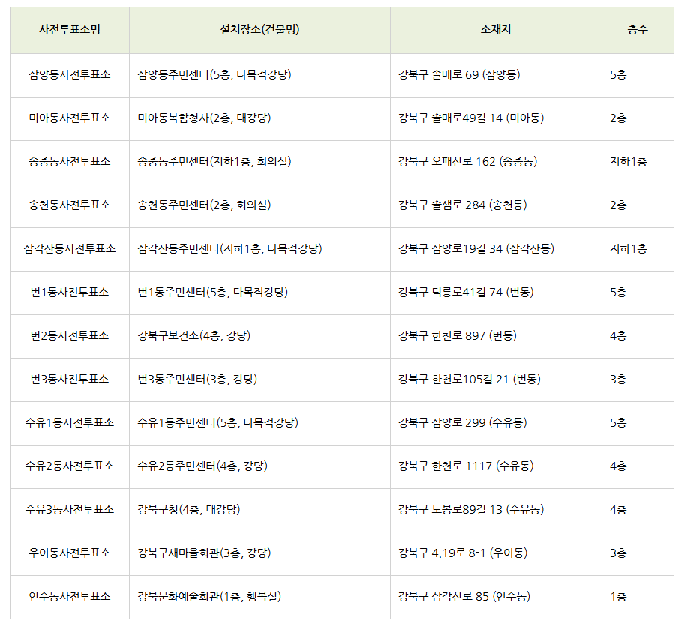Click address 강북구 4.19로 8-1 (우이동)

[463, 553]
